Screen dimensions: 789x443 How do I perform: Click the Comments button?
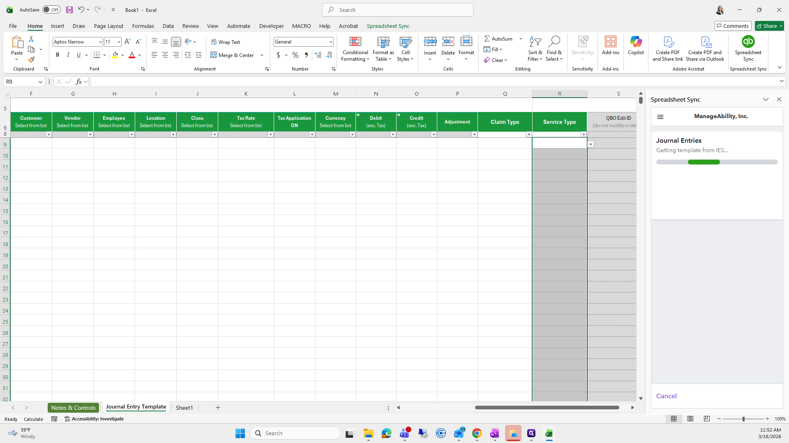[732, 26]
